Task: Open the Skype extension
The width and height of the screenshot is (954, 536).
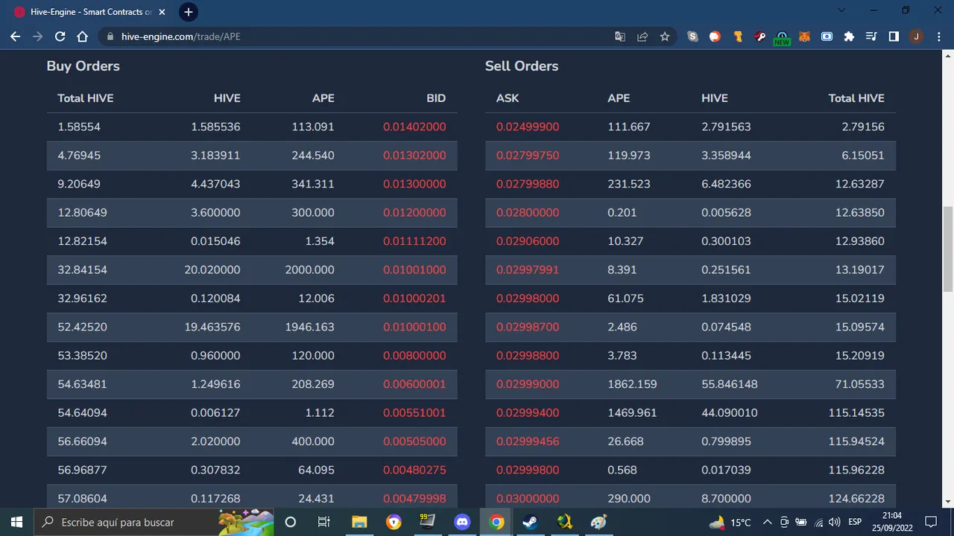Action: (693, 36)
